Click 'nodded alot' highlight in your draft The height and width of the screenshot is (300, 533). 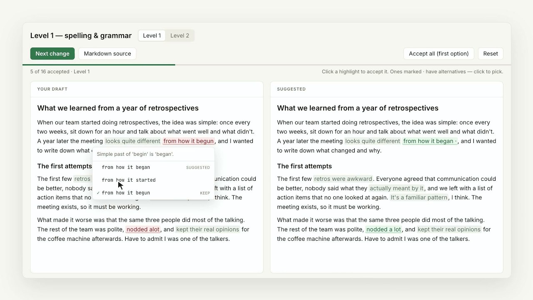coord(143,230)
